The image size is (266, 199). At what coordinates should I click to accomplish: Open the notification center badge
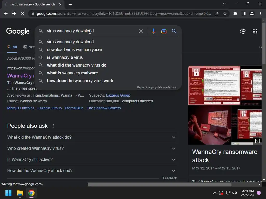coord(259,193)
